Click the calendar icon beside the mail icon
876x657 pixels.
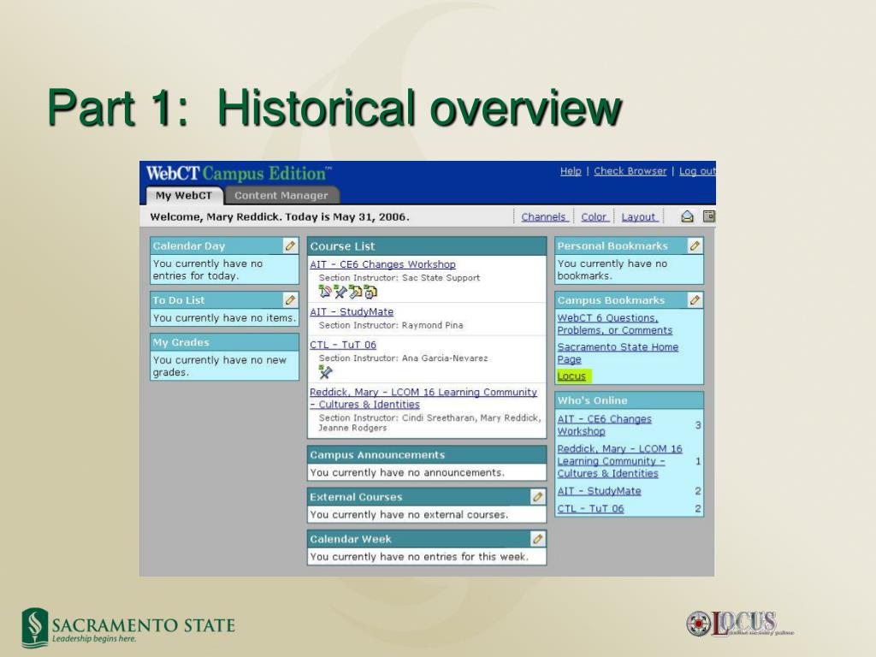click(709, 216)
